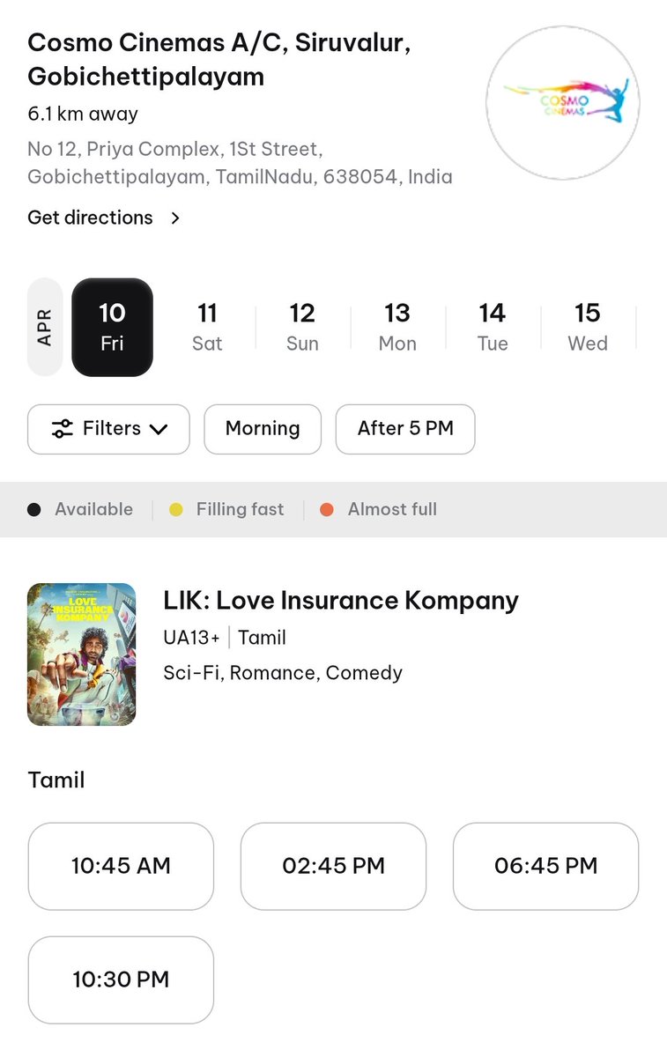Toggle the After 5 PM filter
Image resolution: width=667 pixels, height=1057 pixels.
(x=405, y=429)
